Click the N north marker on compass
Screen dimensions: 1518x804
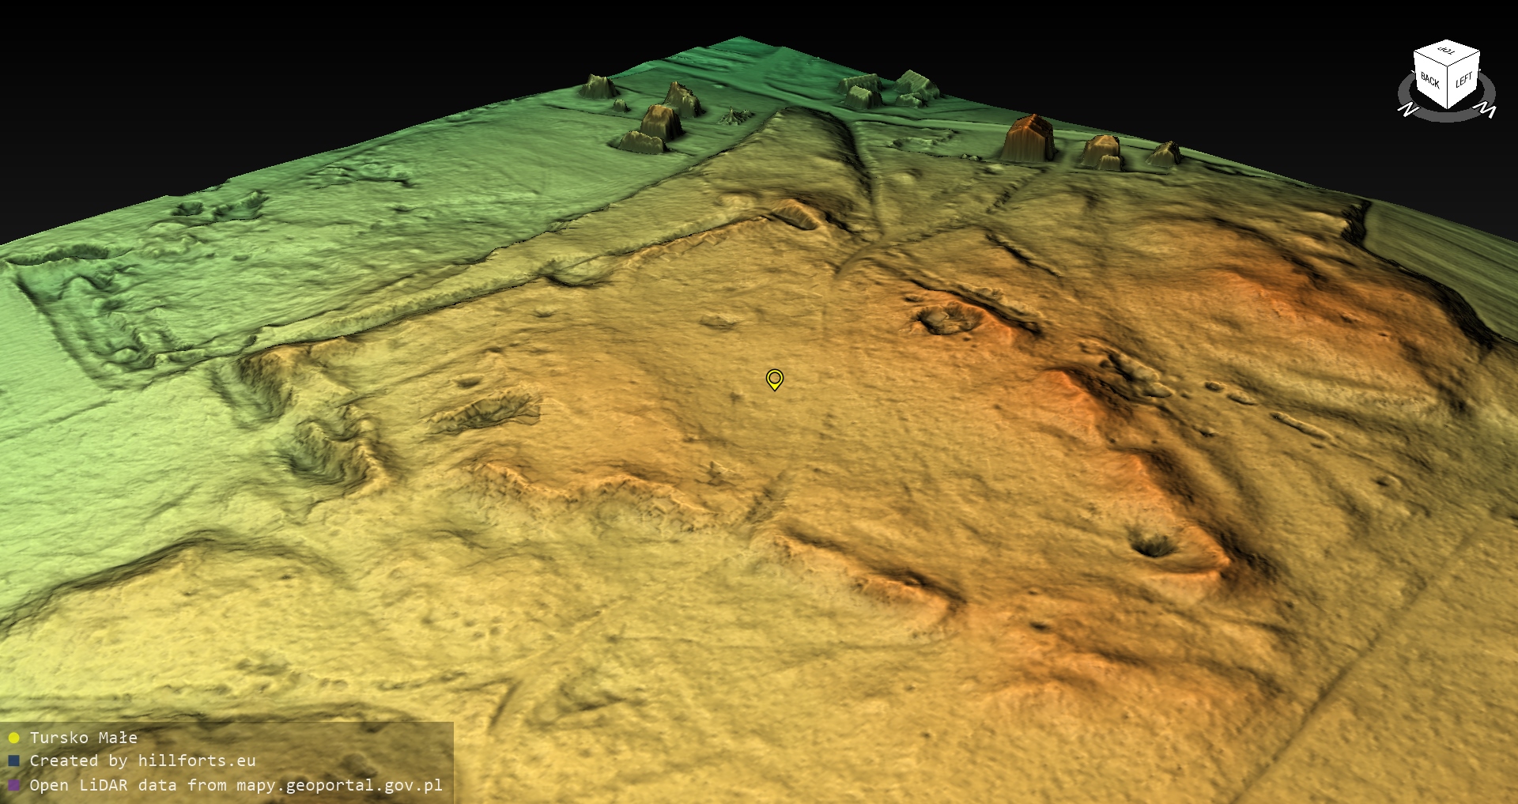click(x=1408, y=109)
